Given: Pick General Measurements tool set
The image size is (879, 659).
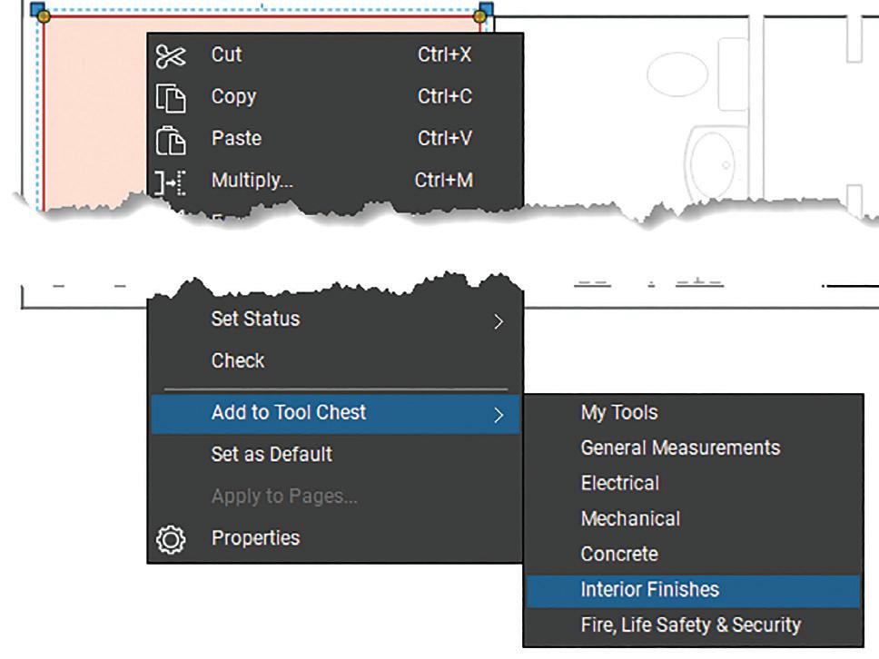Looking at the screenshot, I should tap(680, 448).
